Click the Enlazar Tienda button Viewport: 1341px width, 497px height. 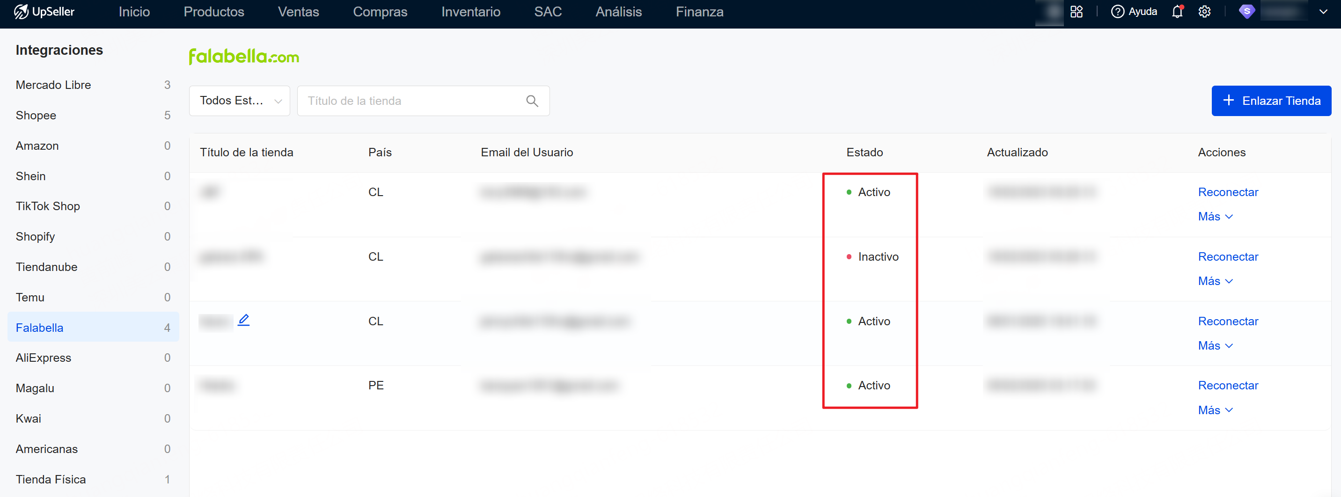(1271, 101)
